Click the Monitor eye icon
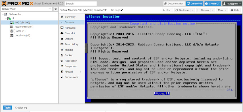 pos(62,50)
